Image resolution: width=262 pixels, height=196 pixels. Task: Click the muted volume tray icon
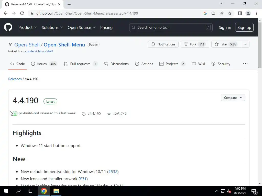pyautogui.click(x=229, y=191)
